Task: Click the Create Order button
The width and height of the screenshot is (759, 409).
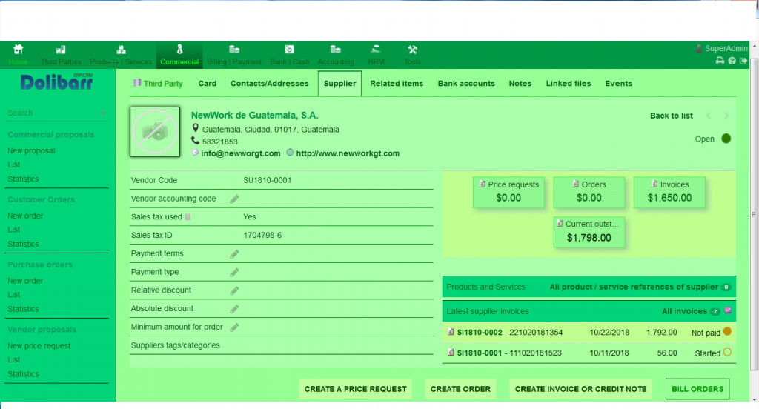Action: tap(460, 389)
